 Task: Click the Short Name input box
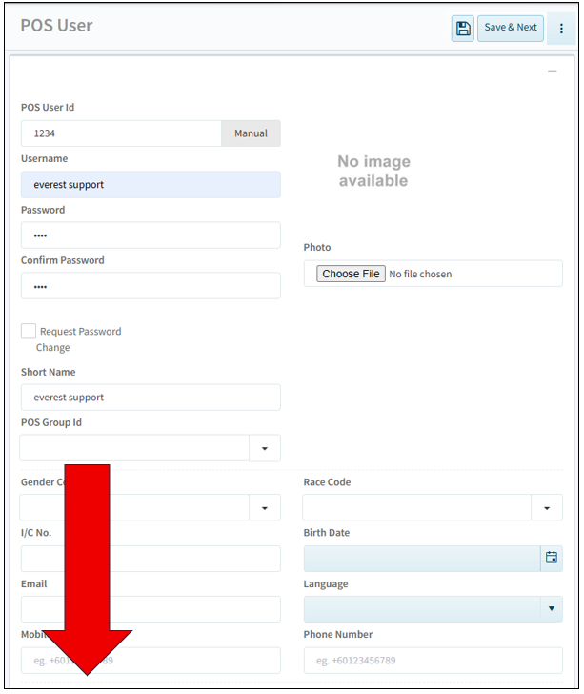point(151,398)
